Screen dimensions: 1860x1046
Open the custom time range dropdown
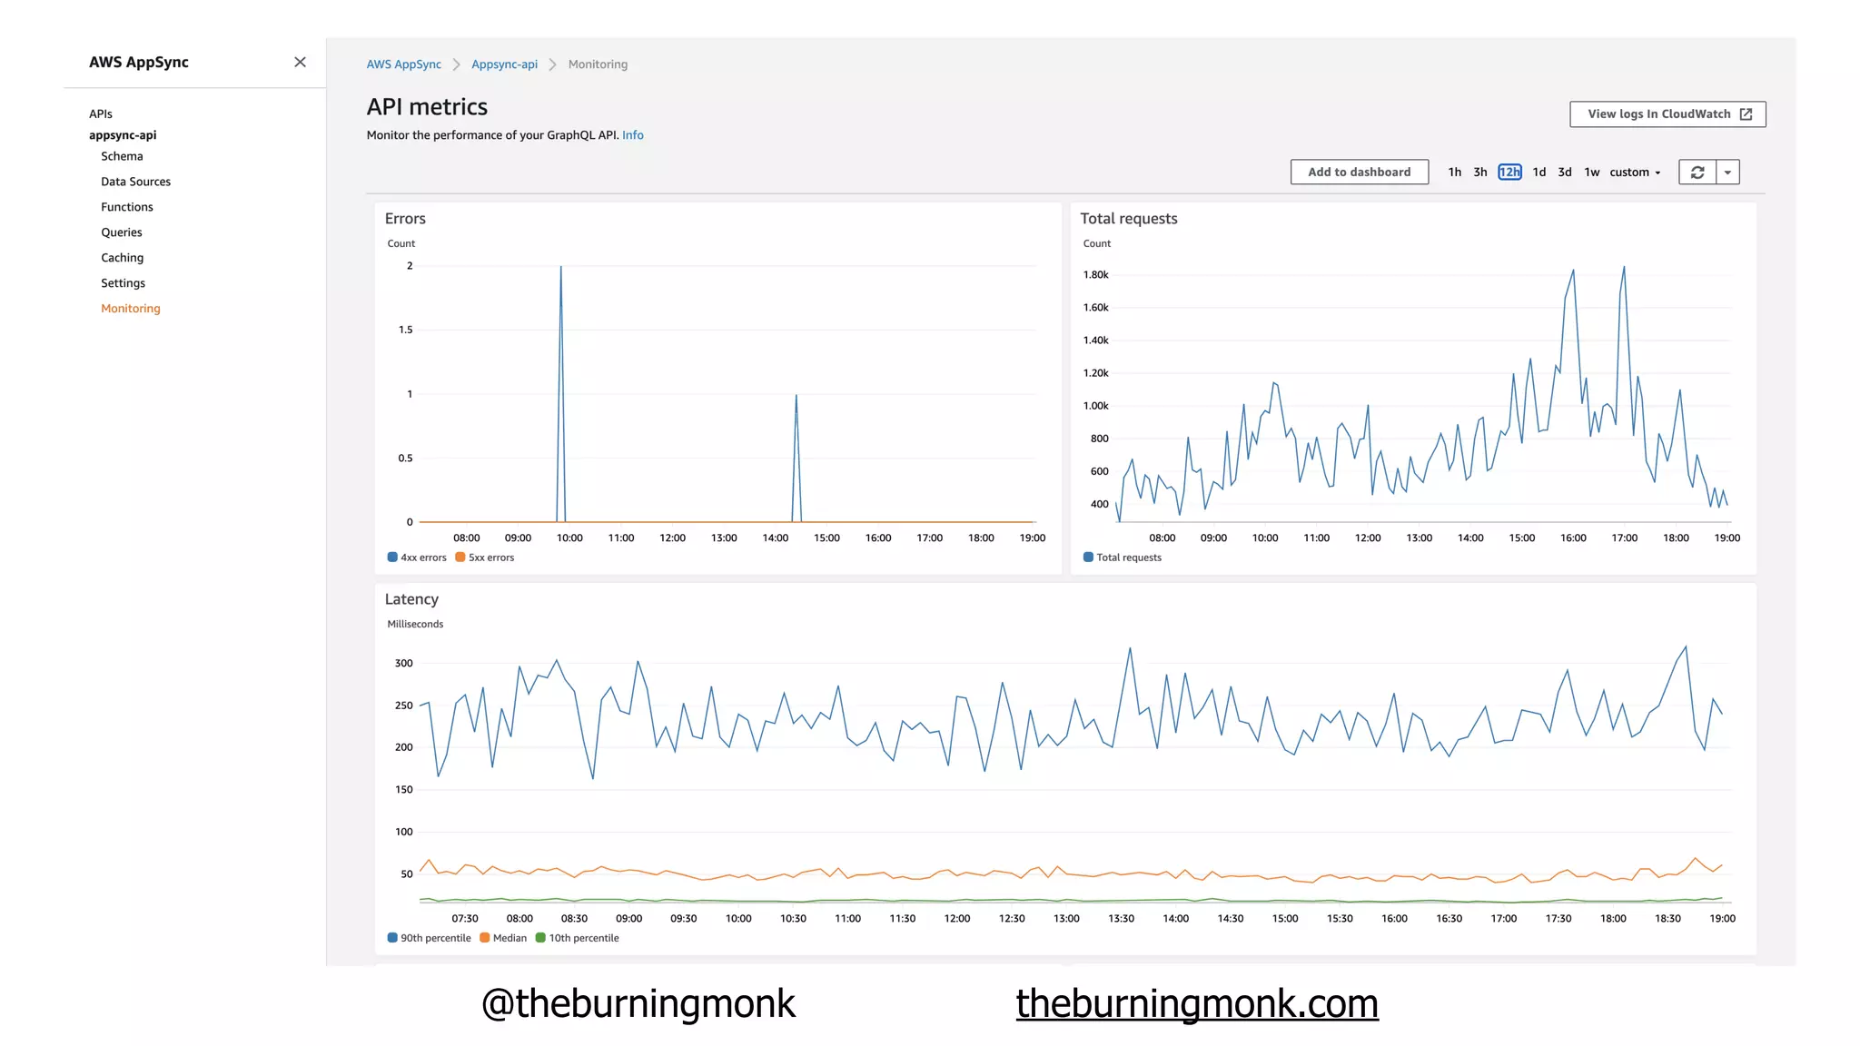[x=1635, y=173]
